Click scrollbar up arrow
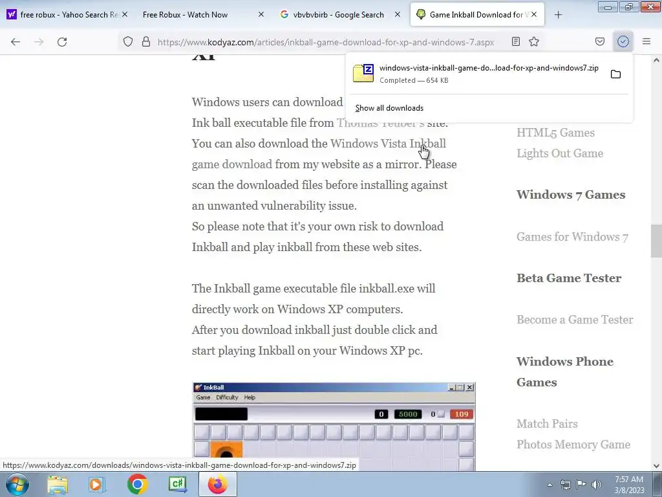Viewport: 662px width, 497px height. click(x=656, y=60)
